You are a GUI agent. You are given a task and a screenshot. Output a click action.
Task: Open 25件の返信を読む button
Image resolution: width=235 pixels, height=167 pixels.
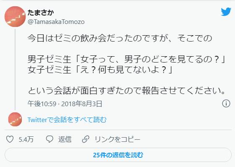(x=118, y=155)
